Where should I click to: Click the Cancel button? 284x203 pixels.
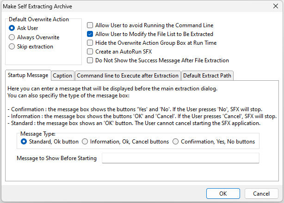pos(261,194)
